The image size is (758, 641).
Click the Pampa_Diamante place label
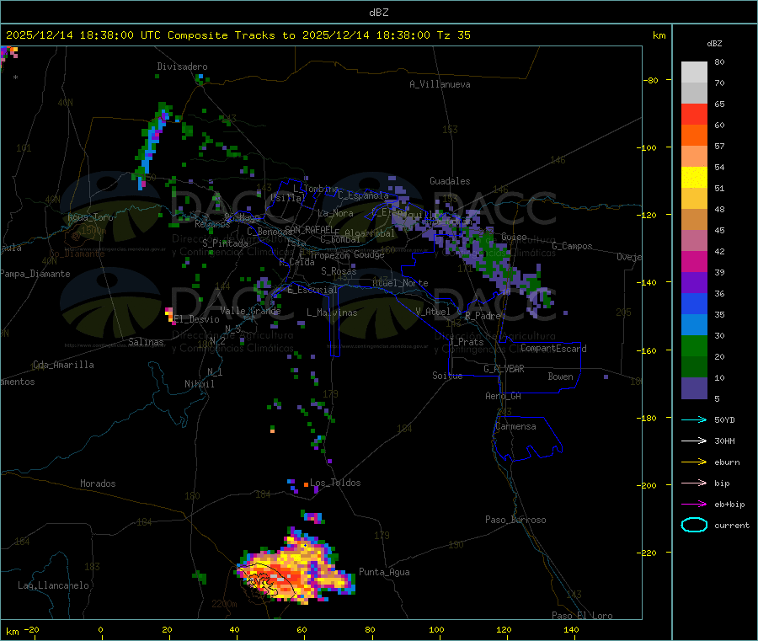coord(35,274)
